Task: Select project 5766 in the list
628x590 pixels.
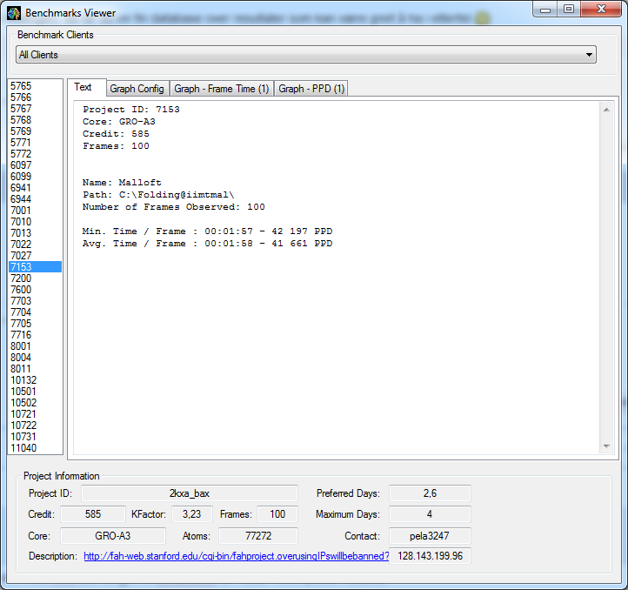Action: click(x=35, y=97)
